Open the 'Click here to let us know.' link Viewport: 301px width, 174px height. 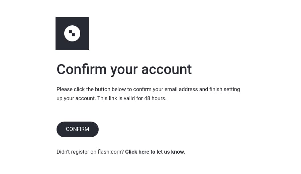point(155,152)
